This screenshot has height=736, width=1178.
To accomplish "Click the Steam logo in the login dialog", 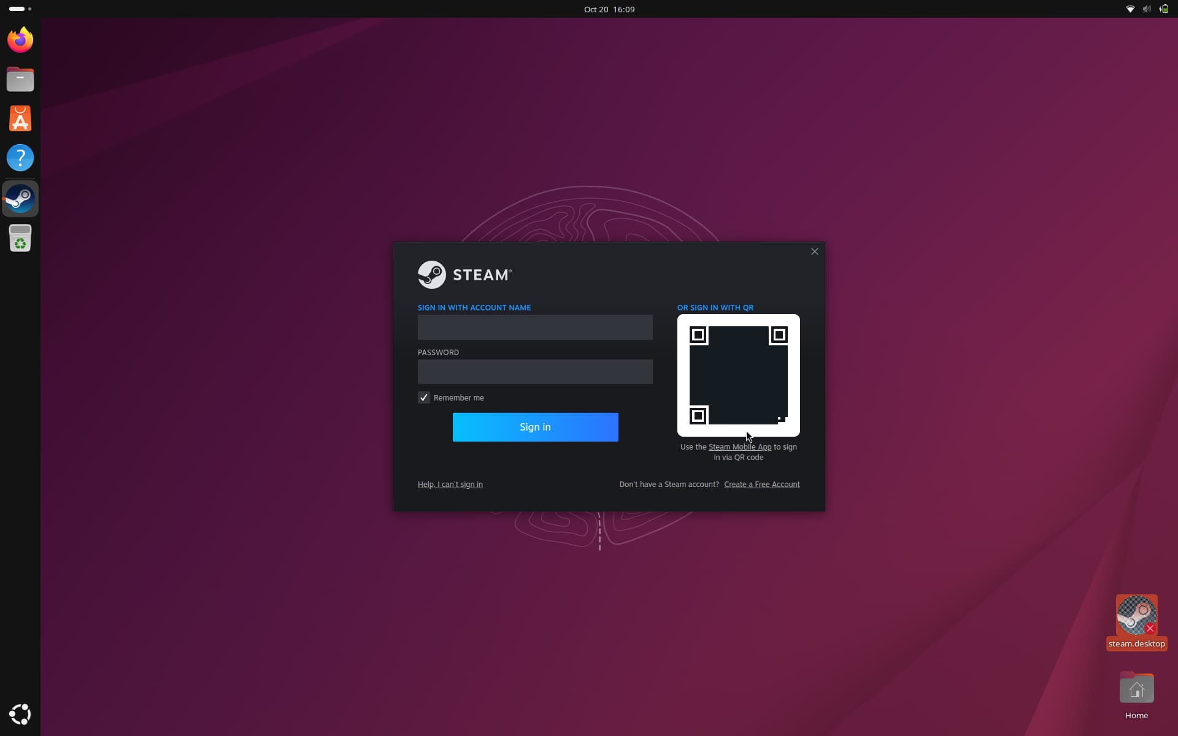I will click(x=464, y=274).
